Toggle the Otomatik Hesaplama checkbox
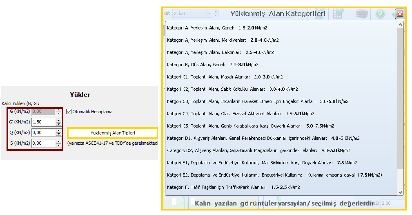This screenshot has width=412, height=215. pyautogui.click(x=69, y=111)
